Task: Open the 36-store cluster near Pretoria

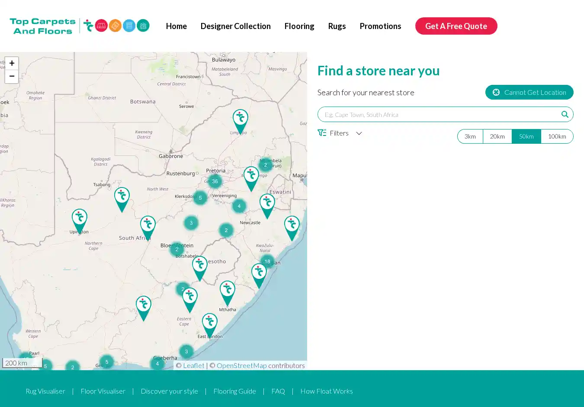Action: [215, 181]
